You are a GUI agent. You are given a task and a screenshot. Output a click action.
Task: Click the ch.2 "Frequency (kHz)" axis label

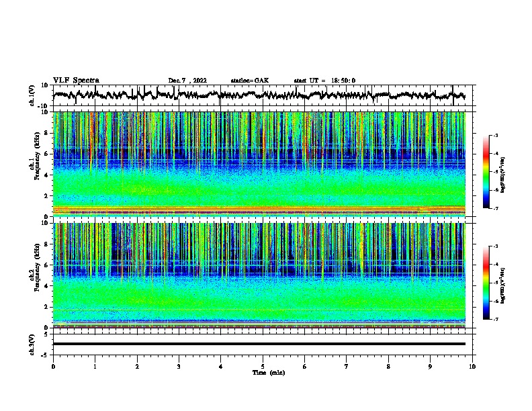click(x=37, y=267)
